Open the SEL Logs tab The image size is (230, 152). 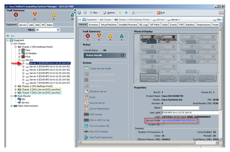[144, 25]
